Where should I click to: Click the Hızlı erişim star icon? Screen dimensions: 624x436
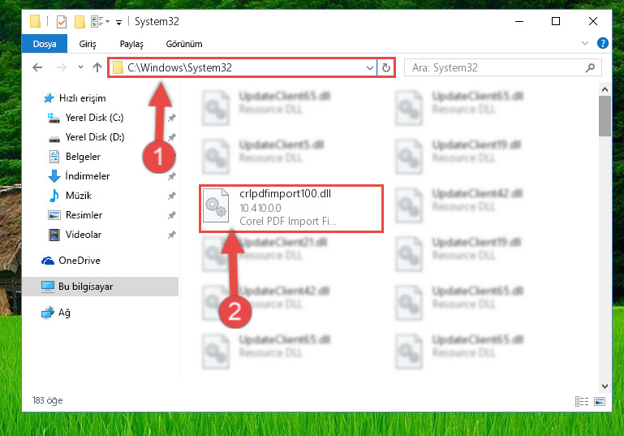coord(49,98)
